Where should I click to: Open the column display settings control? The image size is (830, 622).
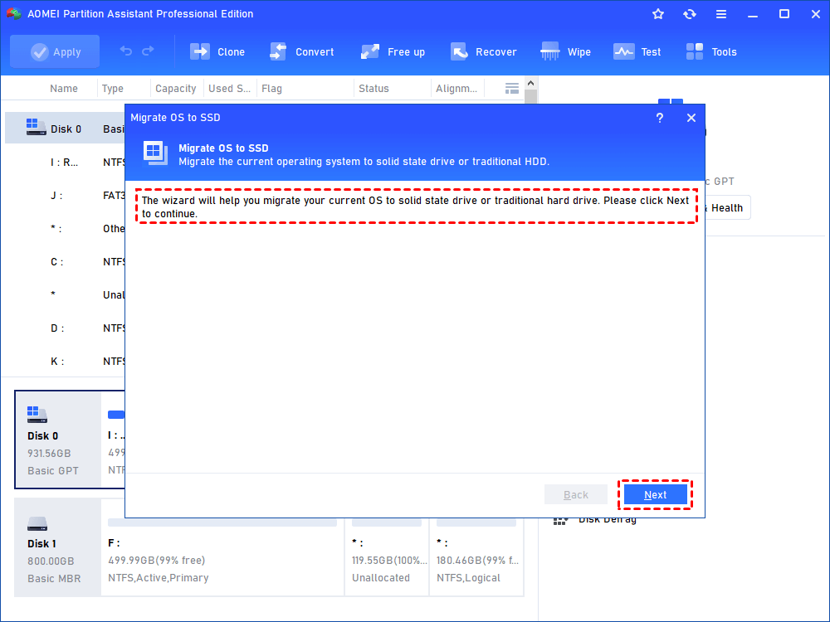[x=511, y=87]
